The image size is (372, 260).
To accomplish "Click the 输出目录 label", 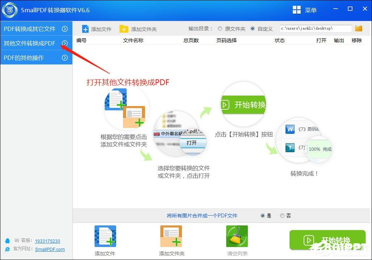I will [200, 28].
